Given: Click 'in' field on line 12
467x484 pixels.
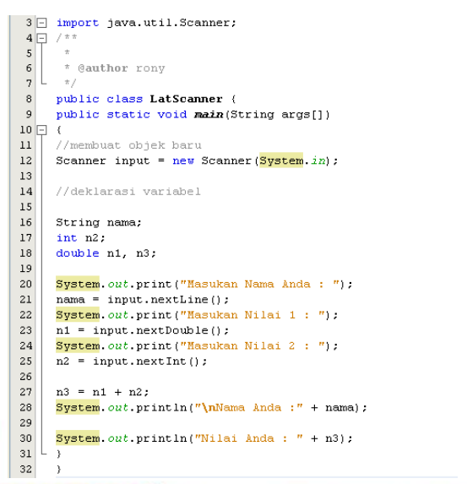Looking at the screenshot, I should coord(318,160).
